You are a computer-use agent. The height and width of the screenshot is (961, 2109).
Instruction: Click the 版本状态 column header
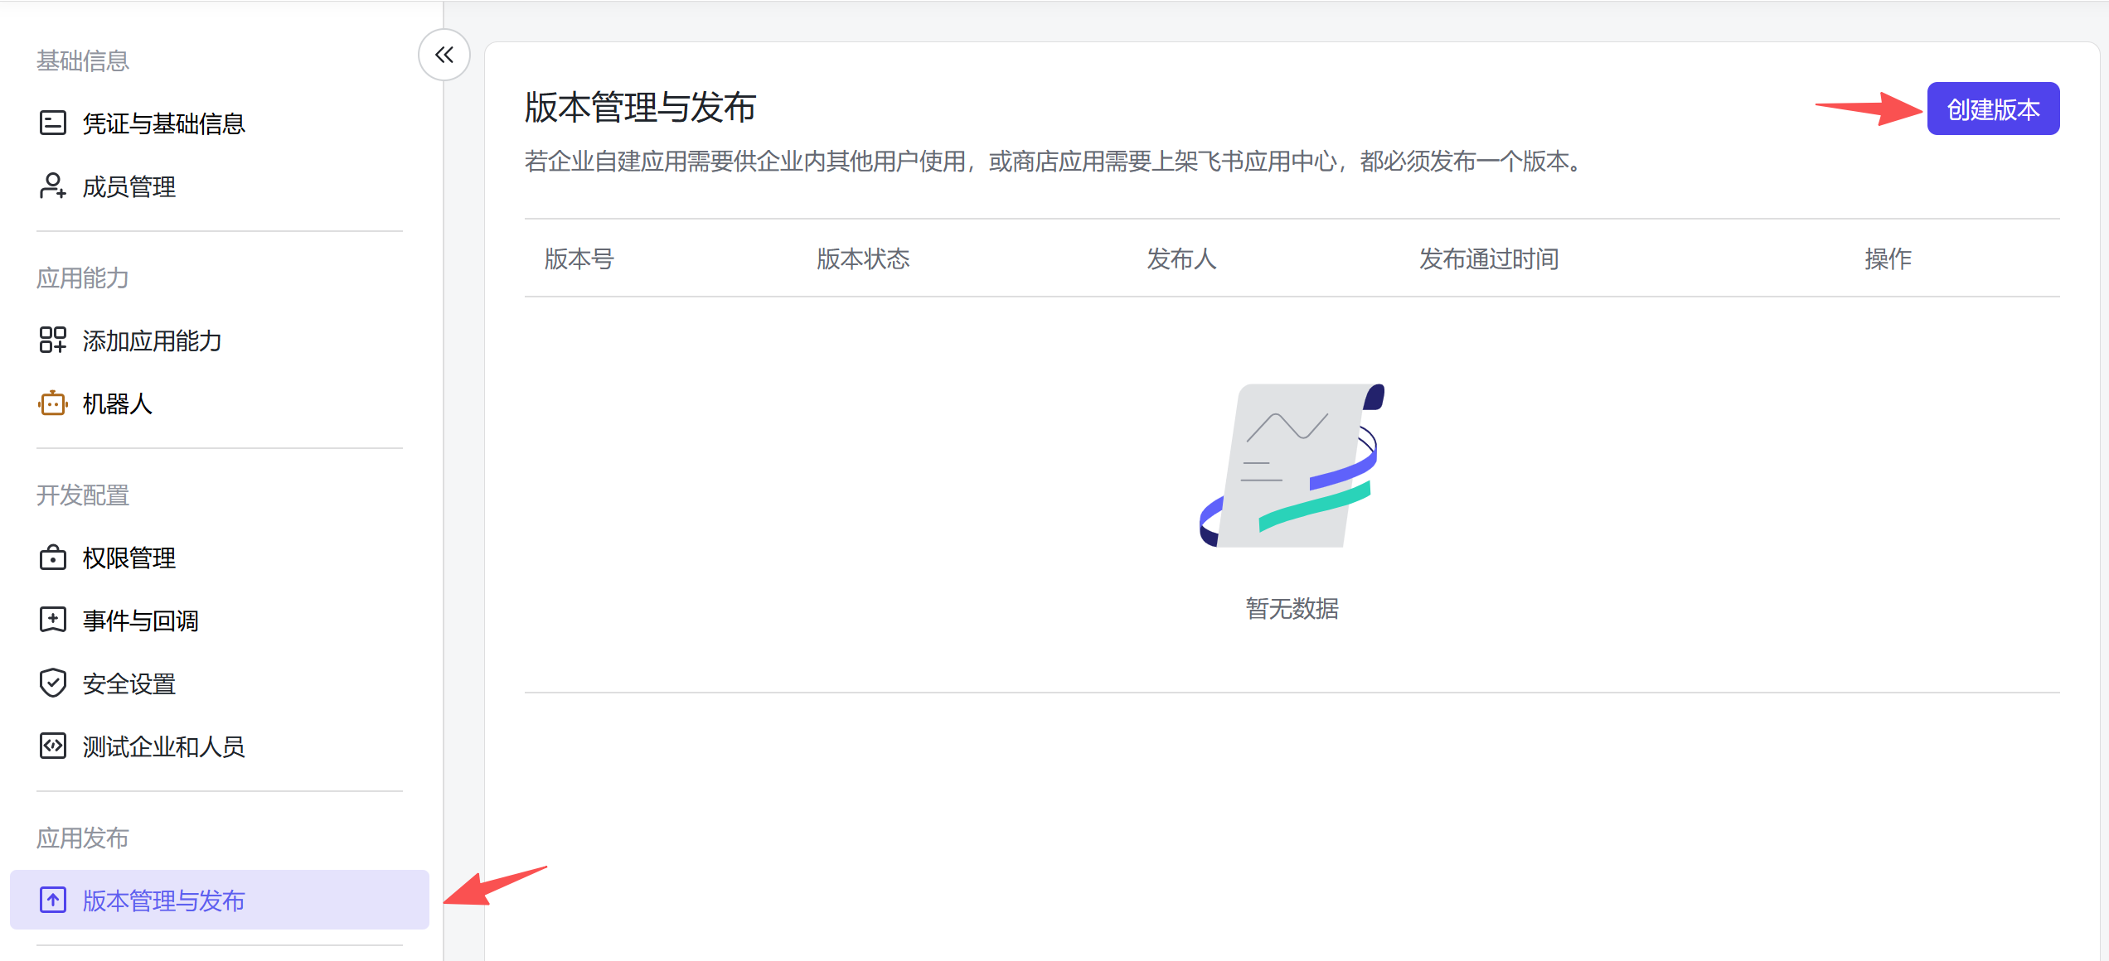[863, 258]
